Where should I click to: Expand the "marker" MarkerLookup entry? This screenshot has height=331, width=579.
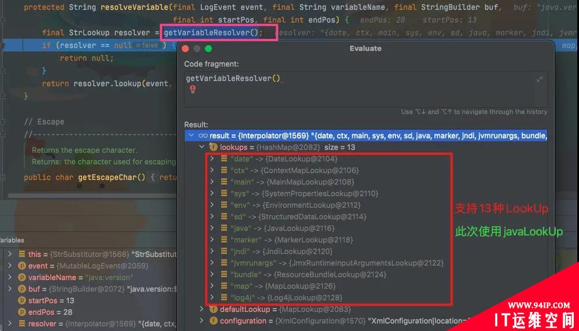[212, 240]
